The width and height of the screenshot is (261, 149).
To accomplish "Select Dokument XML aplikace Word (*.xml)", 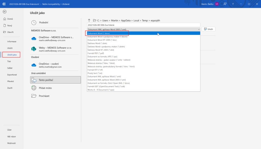I will pos(143,76).
